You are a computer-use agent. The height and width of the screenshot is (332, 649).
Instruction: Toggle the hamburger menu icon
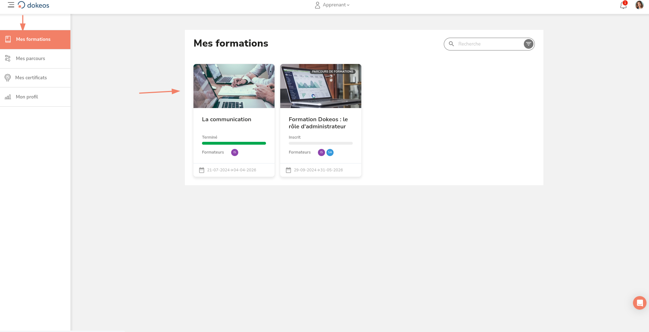11,5
